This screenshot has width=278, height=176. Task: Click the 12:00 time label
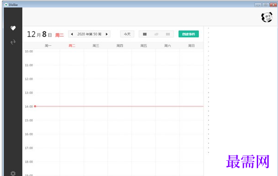pos(29,79)
